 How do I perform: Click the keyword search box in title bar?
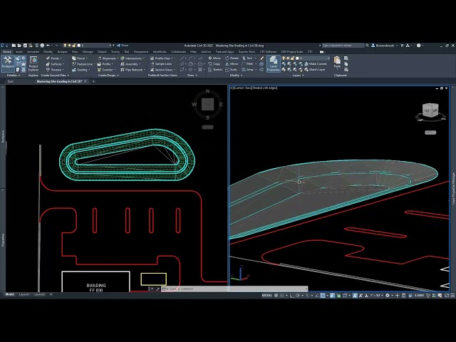(343, 46)
